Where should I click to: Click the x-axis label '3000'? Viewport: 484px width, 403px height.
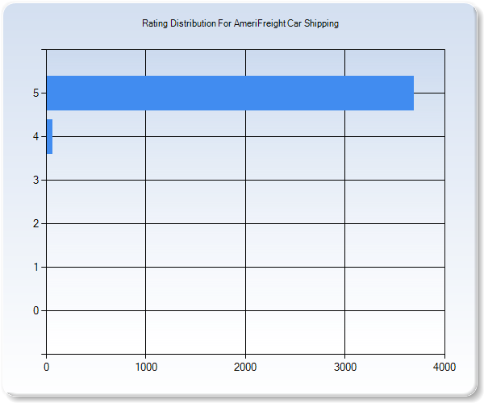(x=345, y=367)
